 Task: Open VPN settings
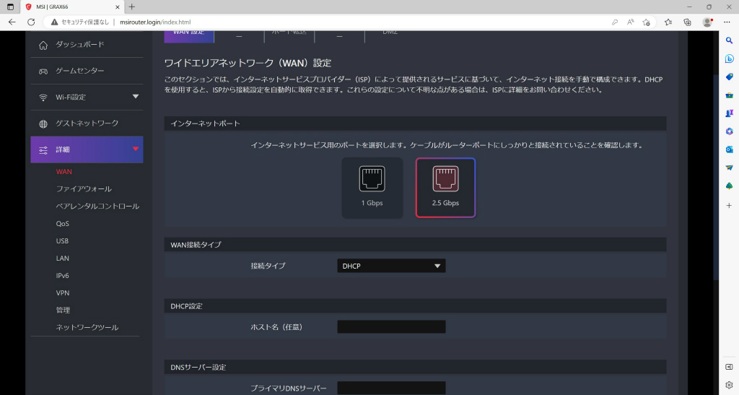(63, 292)
